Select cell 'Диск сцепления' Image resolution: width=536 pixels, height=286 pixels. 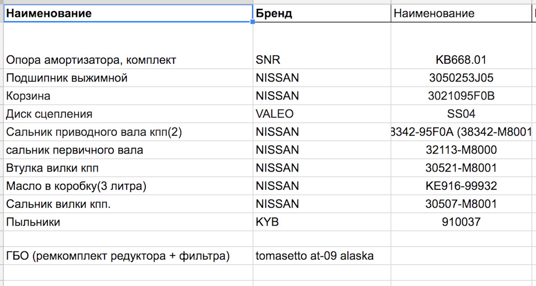(128, 114)
